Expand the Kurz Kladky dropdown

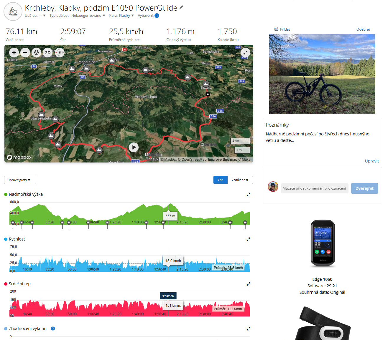126,16
